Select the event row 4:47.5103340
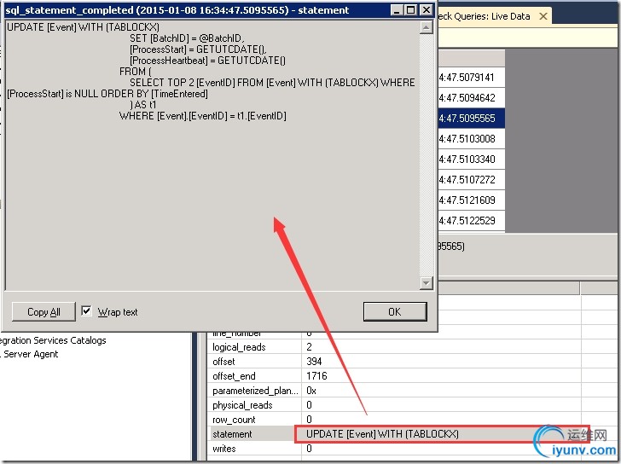 (471, 159)
